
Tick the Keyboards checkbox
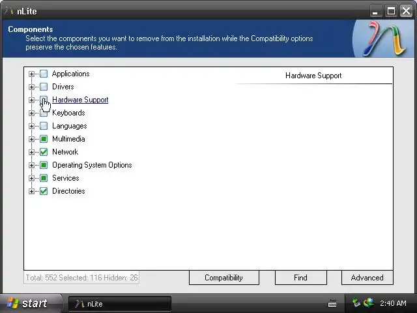pyautogui.click(x=44, y=113)
